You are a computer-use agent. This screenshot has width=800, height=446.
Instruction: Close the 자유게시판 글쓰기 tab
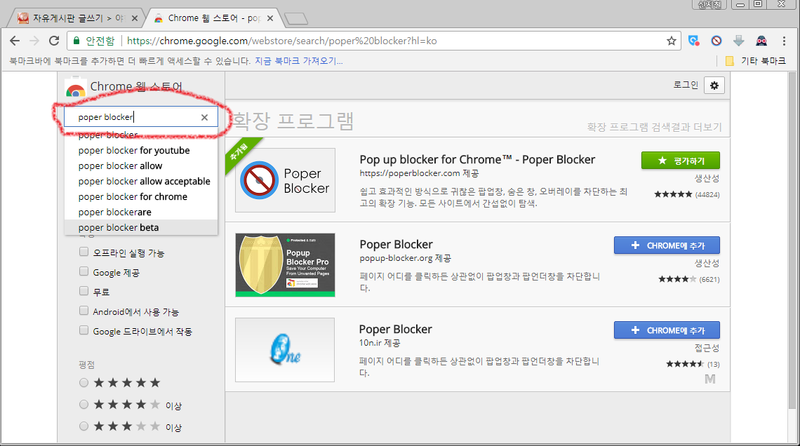(135, 18)
